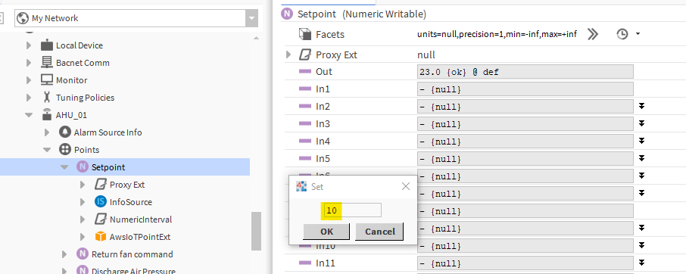Screen dimensions: 686x274
Task: Select the InfoSource blue IS icon
Action: coord(101,202)
